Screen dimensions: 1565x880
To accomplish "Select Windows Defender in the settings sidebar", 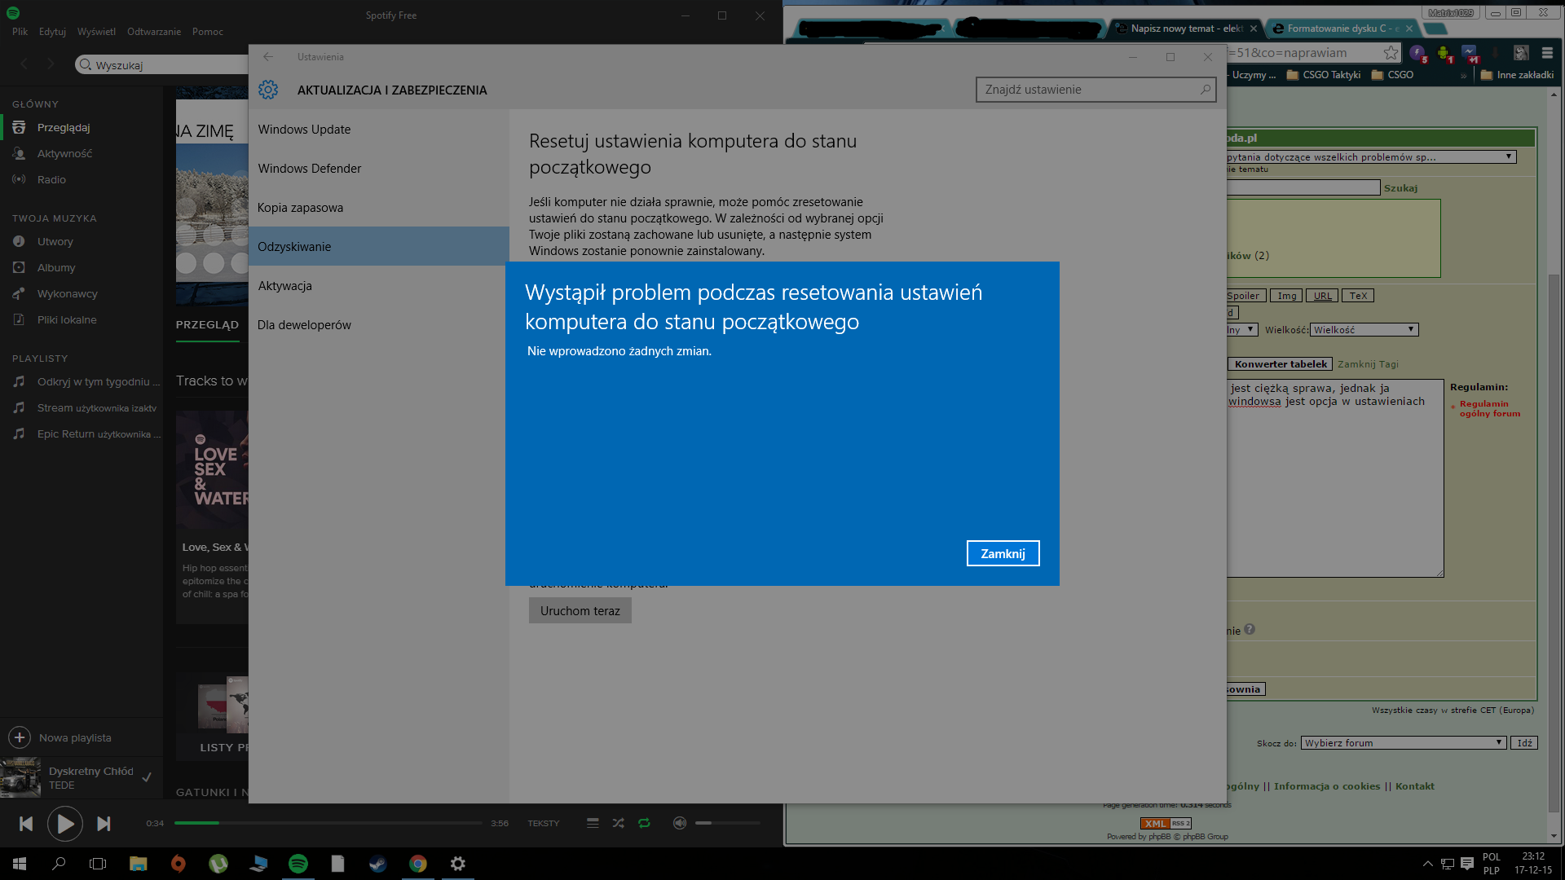I will (310, 169).
